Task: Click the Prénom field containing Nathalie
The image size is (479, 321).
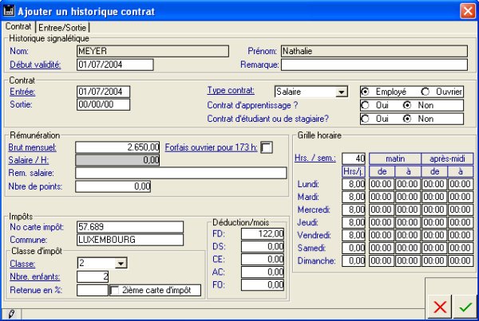Action: (374, 51)
